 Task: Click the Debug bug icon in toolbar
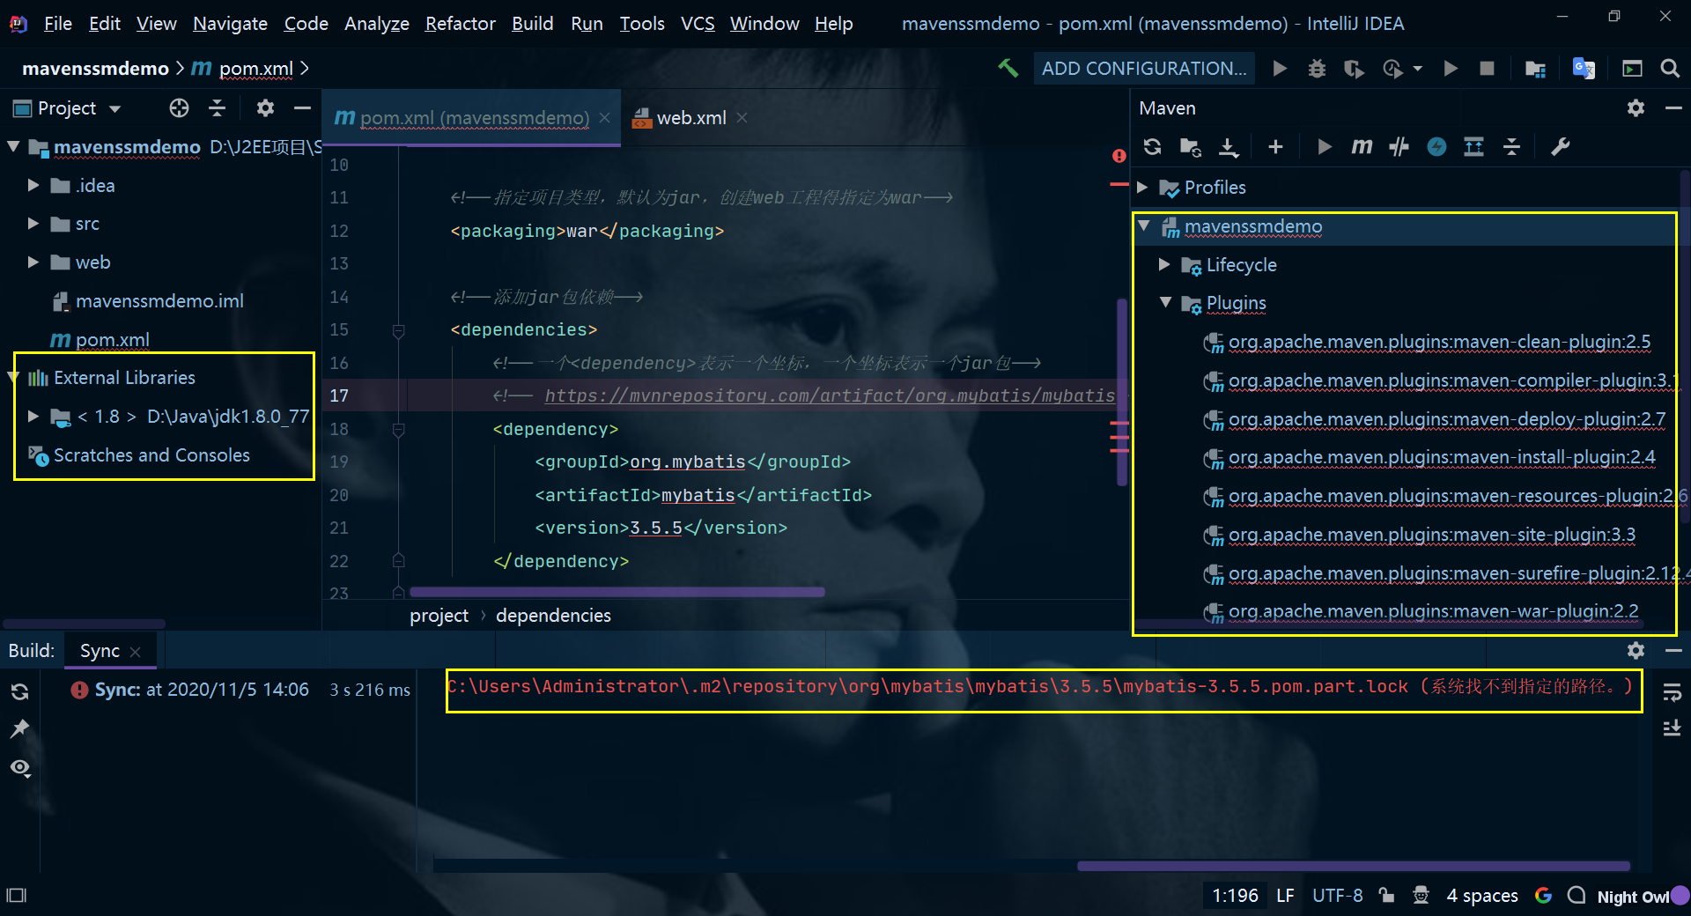coord(1317,69)
